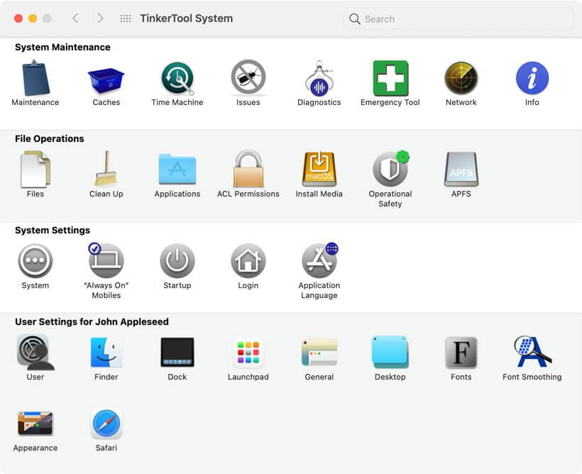This screenshot has width=582, height=474.
Task: Open the Operational Safety settings
Action: (x=390, y=170)
